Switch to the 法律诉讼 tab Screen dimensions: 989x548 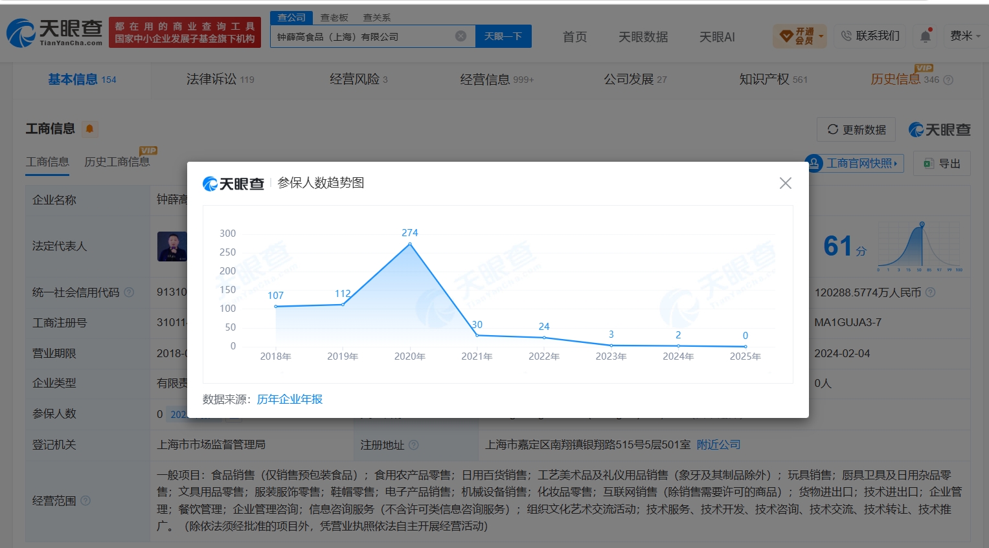click(x=220, y=80)
